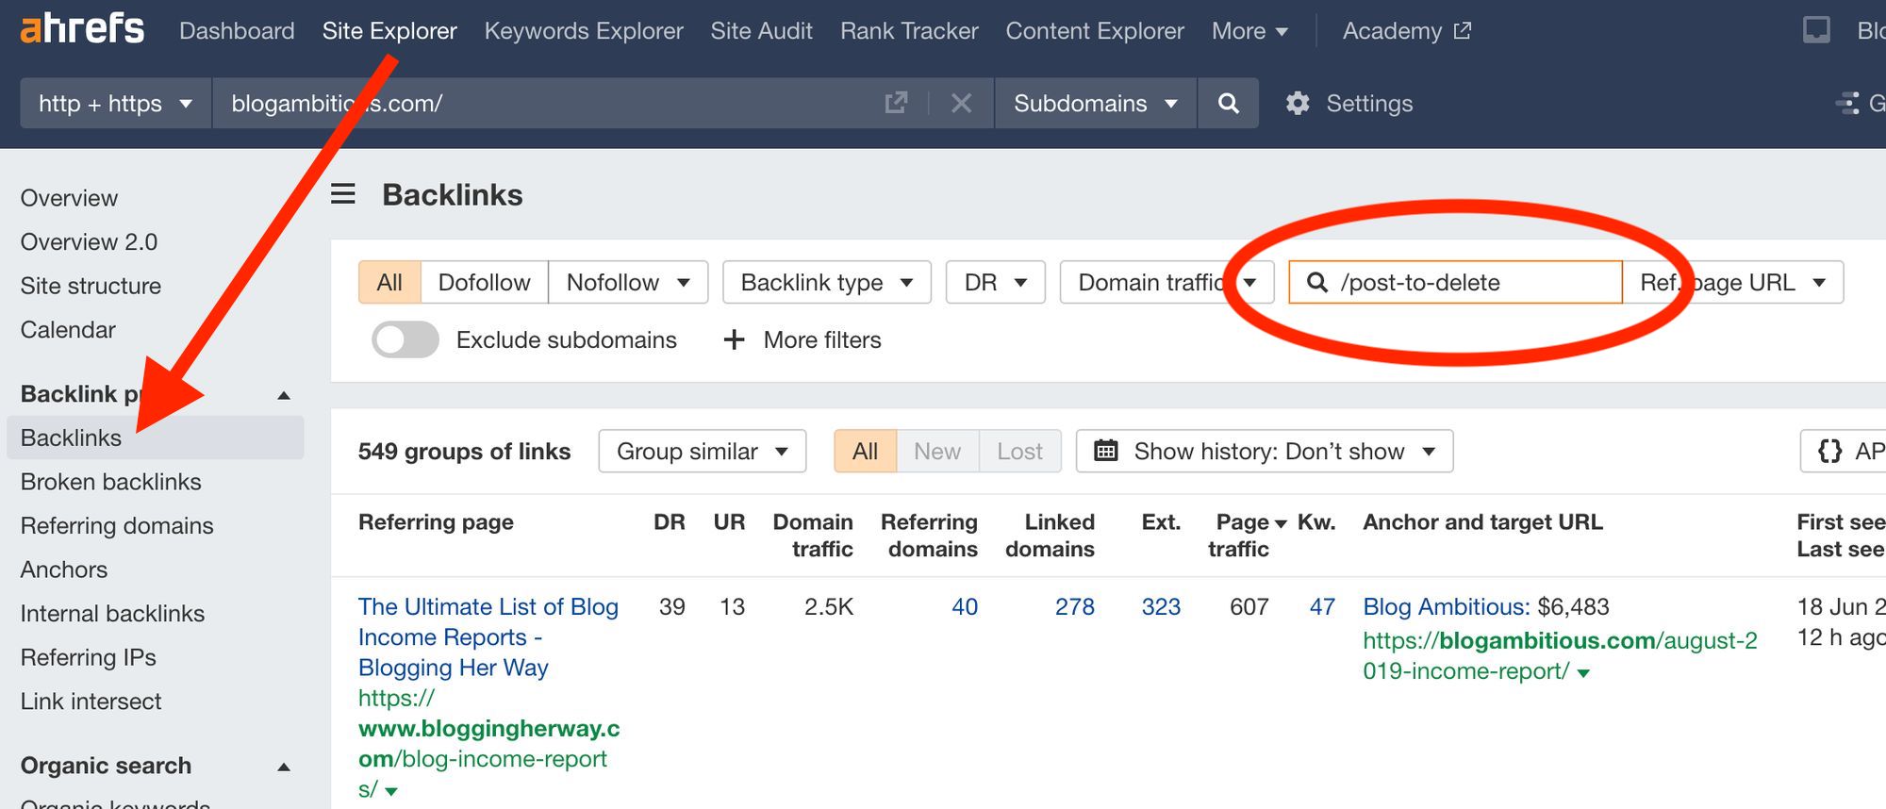Click the search magnifier button
Screen dimensions: 1886x809
point(1228,103)
